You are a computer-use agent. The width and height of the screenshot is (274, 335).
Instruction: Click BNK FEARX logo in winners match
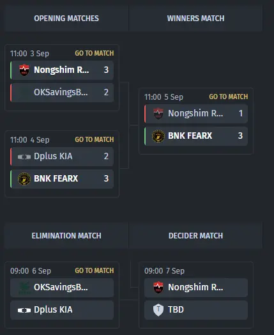(158, 136)
